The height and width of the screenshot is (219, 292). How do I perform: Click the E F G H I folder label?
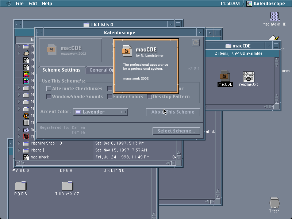pyautogui.click(x=67, y=170)
